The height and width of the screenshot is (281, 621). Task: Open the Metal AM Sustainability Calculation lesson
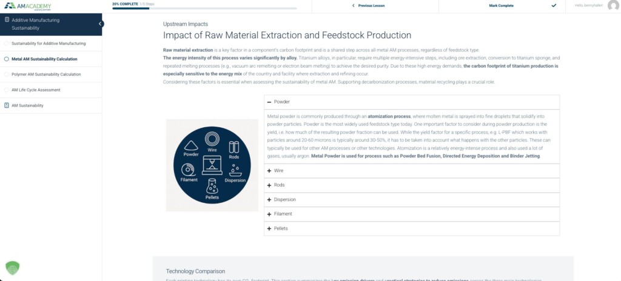(44, 59)
